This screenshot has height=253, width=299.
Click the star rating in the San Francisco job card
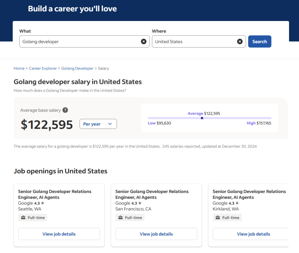pos(136,203)
